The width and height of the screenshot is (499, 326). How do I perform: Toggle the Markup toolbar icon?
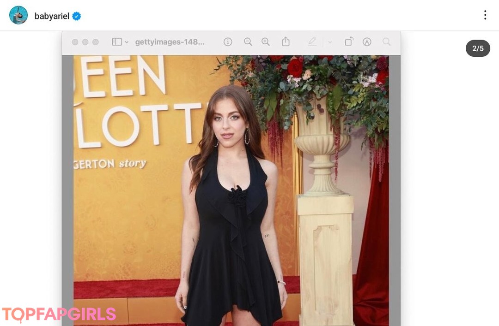click(367, 42)
